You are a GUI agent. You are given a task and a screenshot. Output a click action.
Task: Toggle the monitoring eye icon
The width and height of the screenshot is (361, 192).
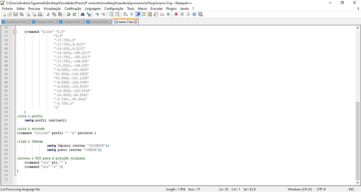click(168, 14)
